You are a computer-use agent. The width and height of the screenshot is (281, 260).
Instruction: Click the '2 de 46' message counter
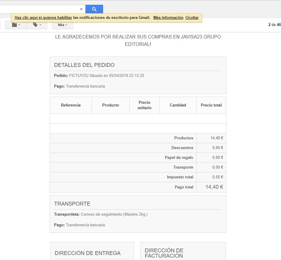click(274, 25)
